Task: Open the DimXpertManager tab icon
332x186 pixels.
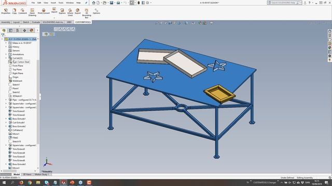Action: pos(24,30)
